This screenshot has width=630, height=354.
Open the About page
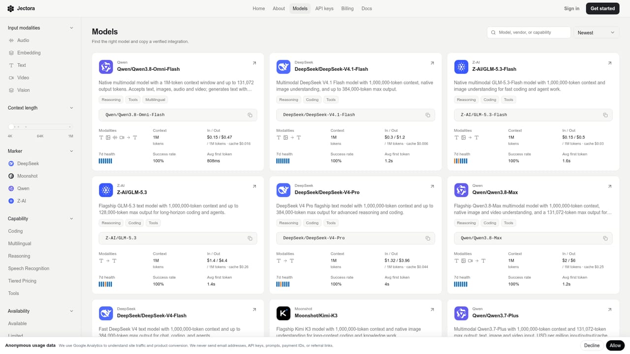279,8
